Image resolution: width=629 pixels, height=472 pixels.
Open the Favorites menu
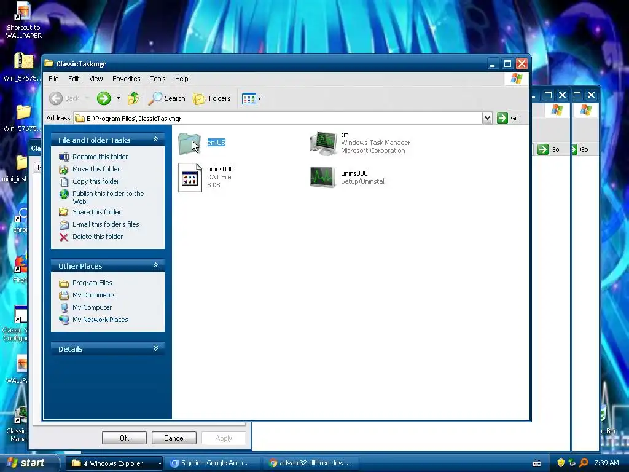pos(127,79)
